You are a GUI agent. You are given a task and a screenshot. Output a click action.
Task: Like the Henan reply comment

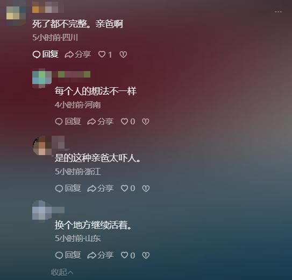[128, 122]
